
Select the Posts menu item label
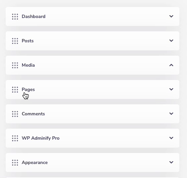point(28,41)
